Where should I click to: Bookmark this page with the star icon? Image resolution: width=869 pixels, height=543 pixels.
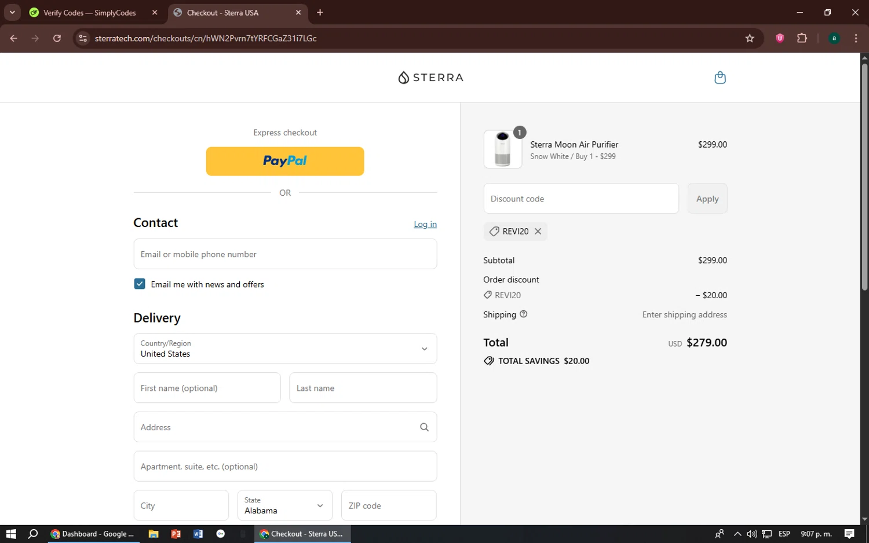click(x=750, y=38)
